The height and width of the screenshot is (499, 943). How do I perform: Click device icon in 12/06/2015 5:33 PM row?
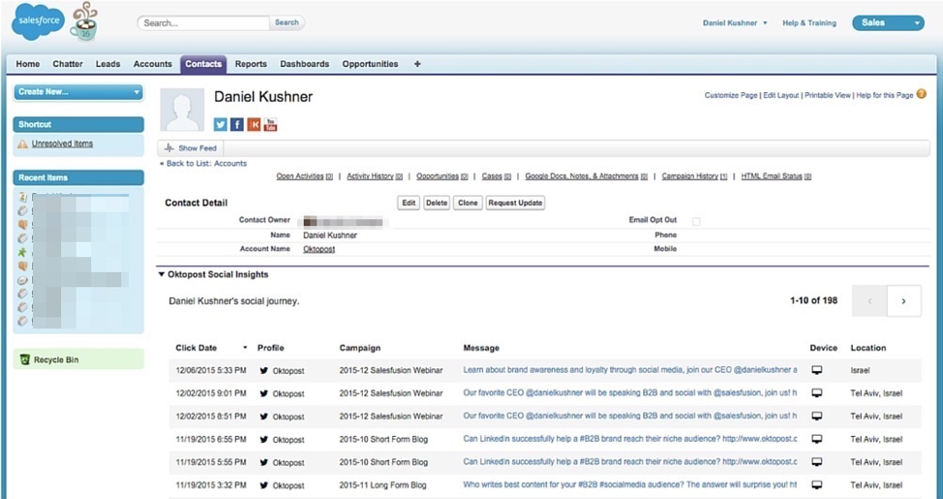(x=817, y=370)
